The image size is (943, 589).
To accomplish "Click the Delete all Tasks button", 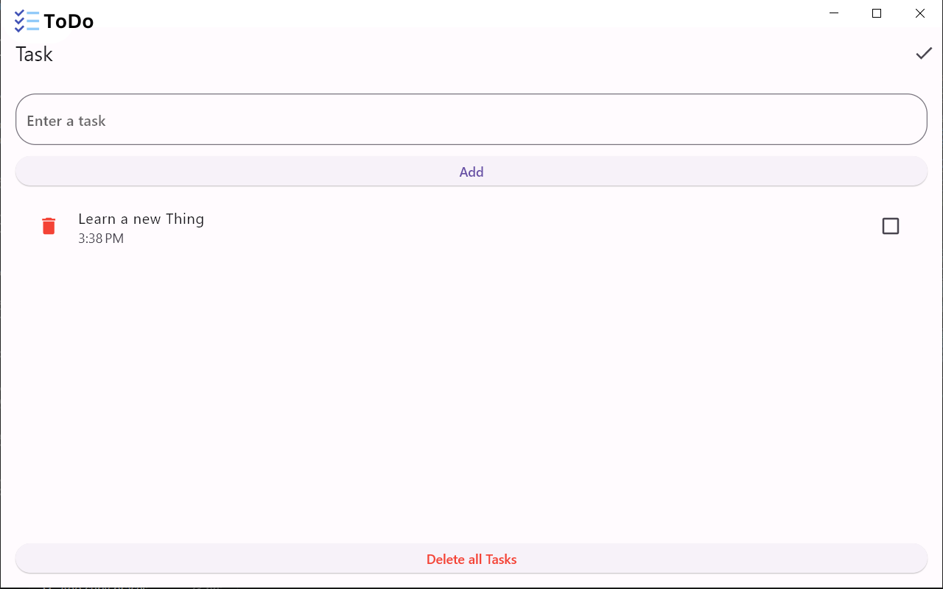I will (x=471, y=559).
